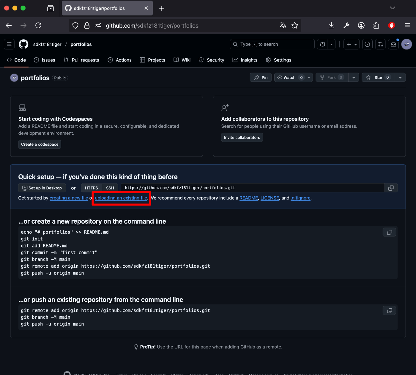
Task: Expand the Star lists dropdown arrow
Action: 400,78
